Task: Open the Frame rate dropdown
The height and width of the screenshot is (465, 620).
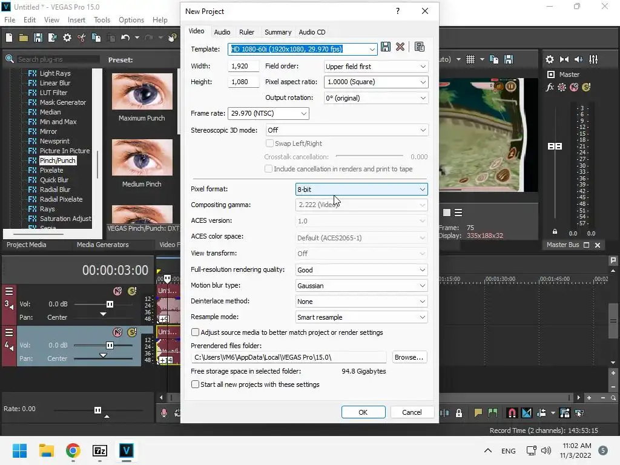Action: tap(268, 113)
